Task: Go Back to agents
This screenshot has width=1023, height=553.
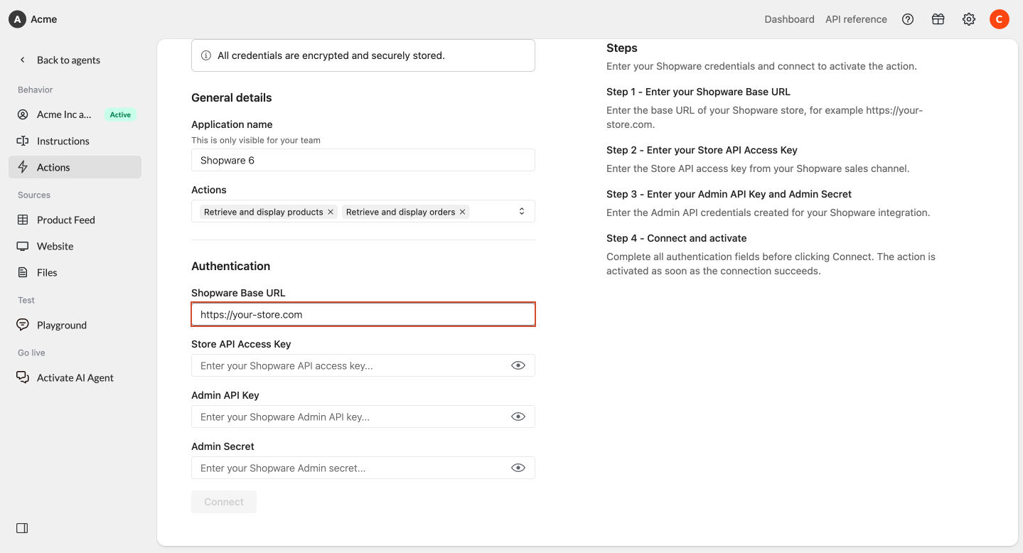Action: [68, 60]
